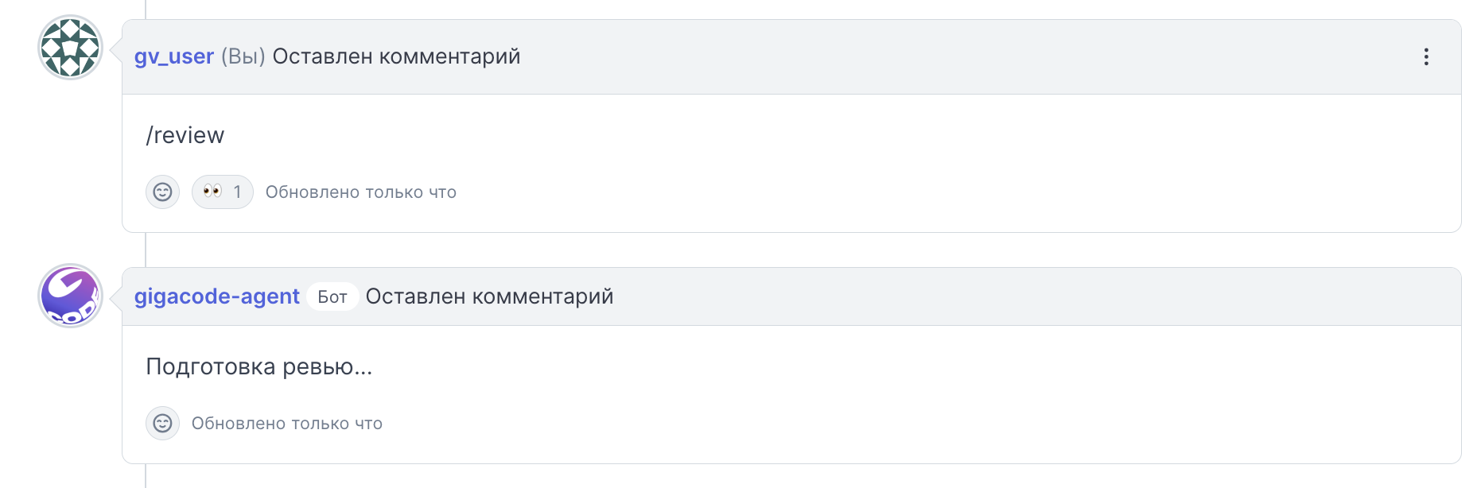Click the gv_user profile avatar
1481x488 pixels.
pyautogui.click(x=70, y=48)
